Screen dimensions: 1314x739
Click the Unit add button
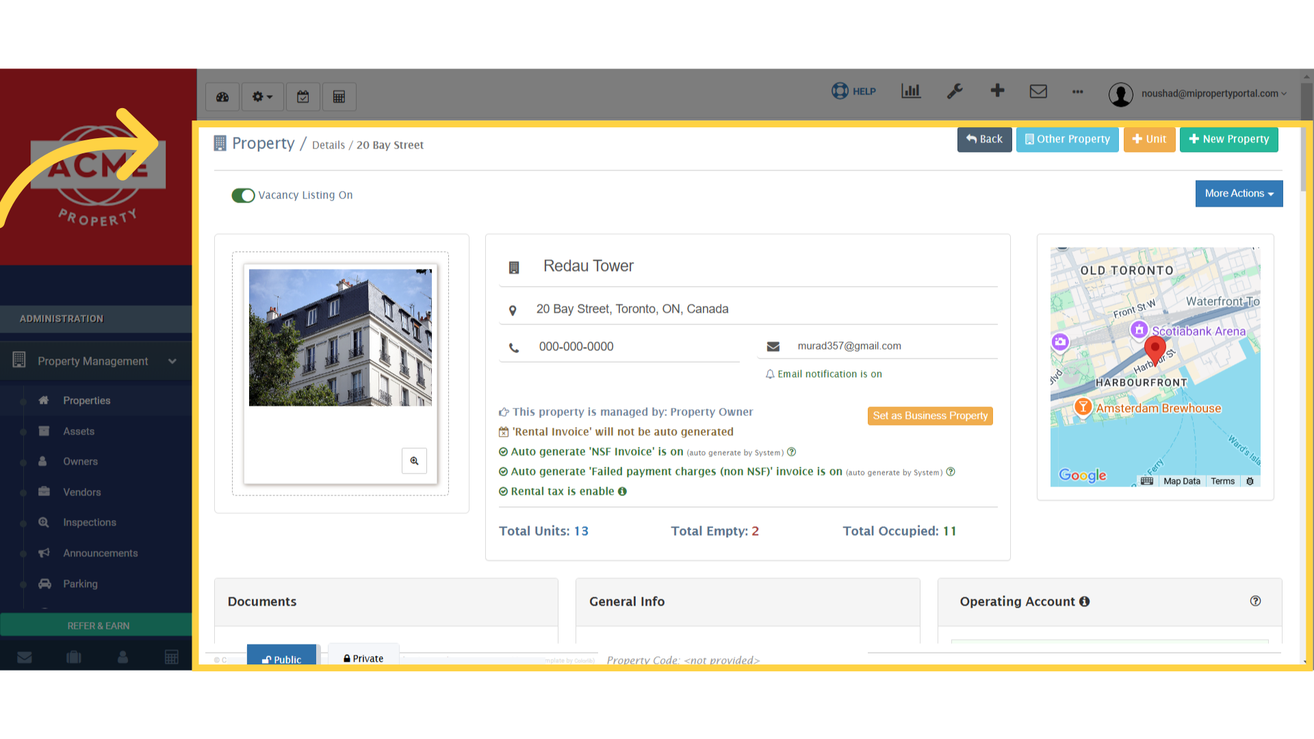1149,140
